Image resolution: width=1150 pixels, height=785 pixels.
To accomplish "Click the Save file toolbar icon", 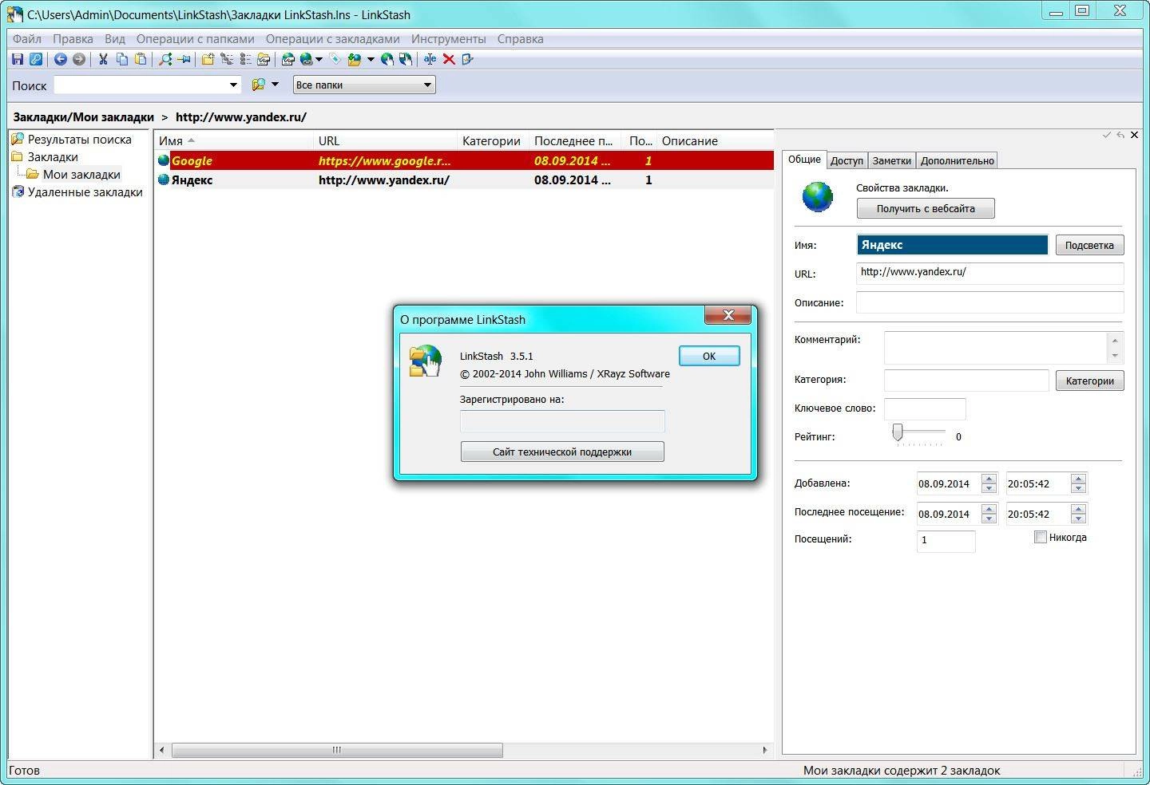I will click(x=18, y=59).
